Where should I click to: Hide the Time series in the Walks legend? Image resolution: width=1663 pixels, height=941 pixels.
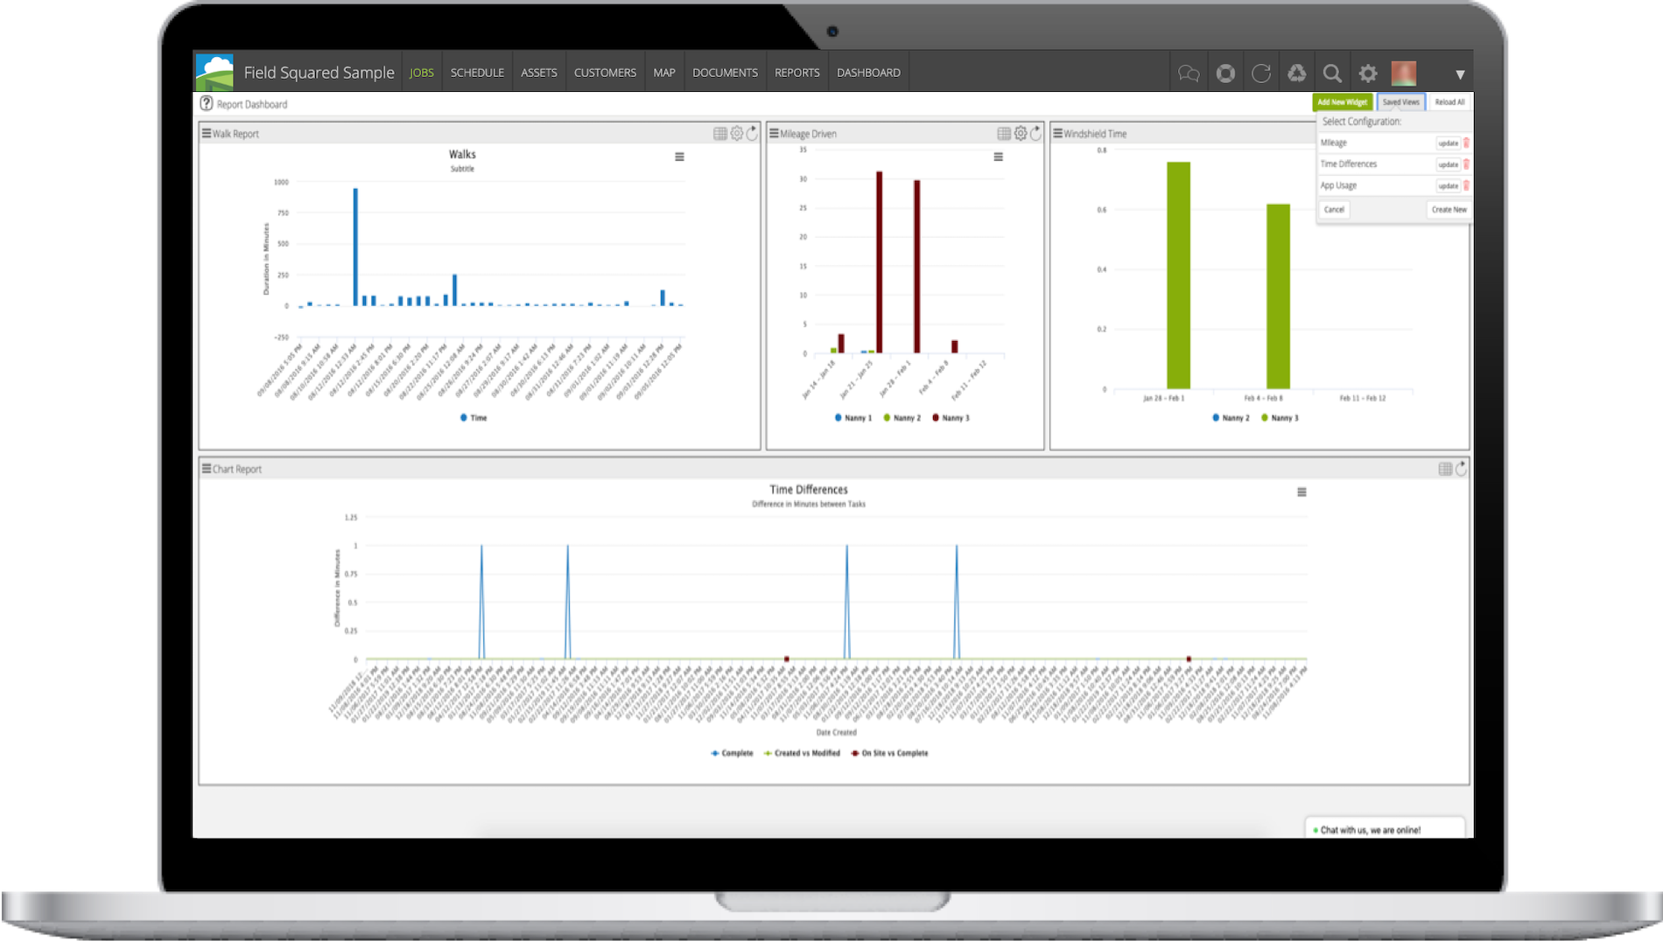(x=474, y=418)
